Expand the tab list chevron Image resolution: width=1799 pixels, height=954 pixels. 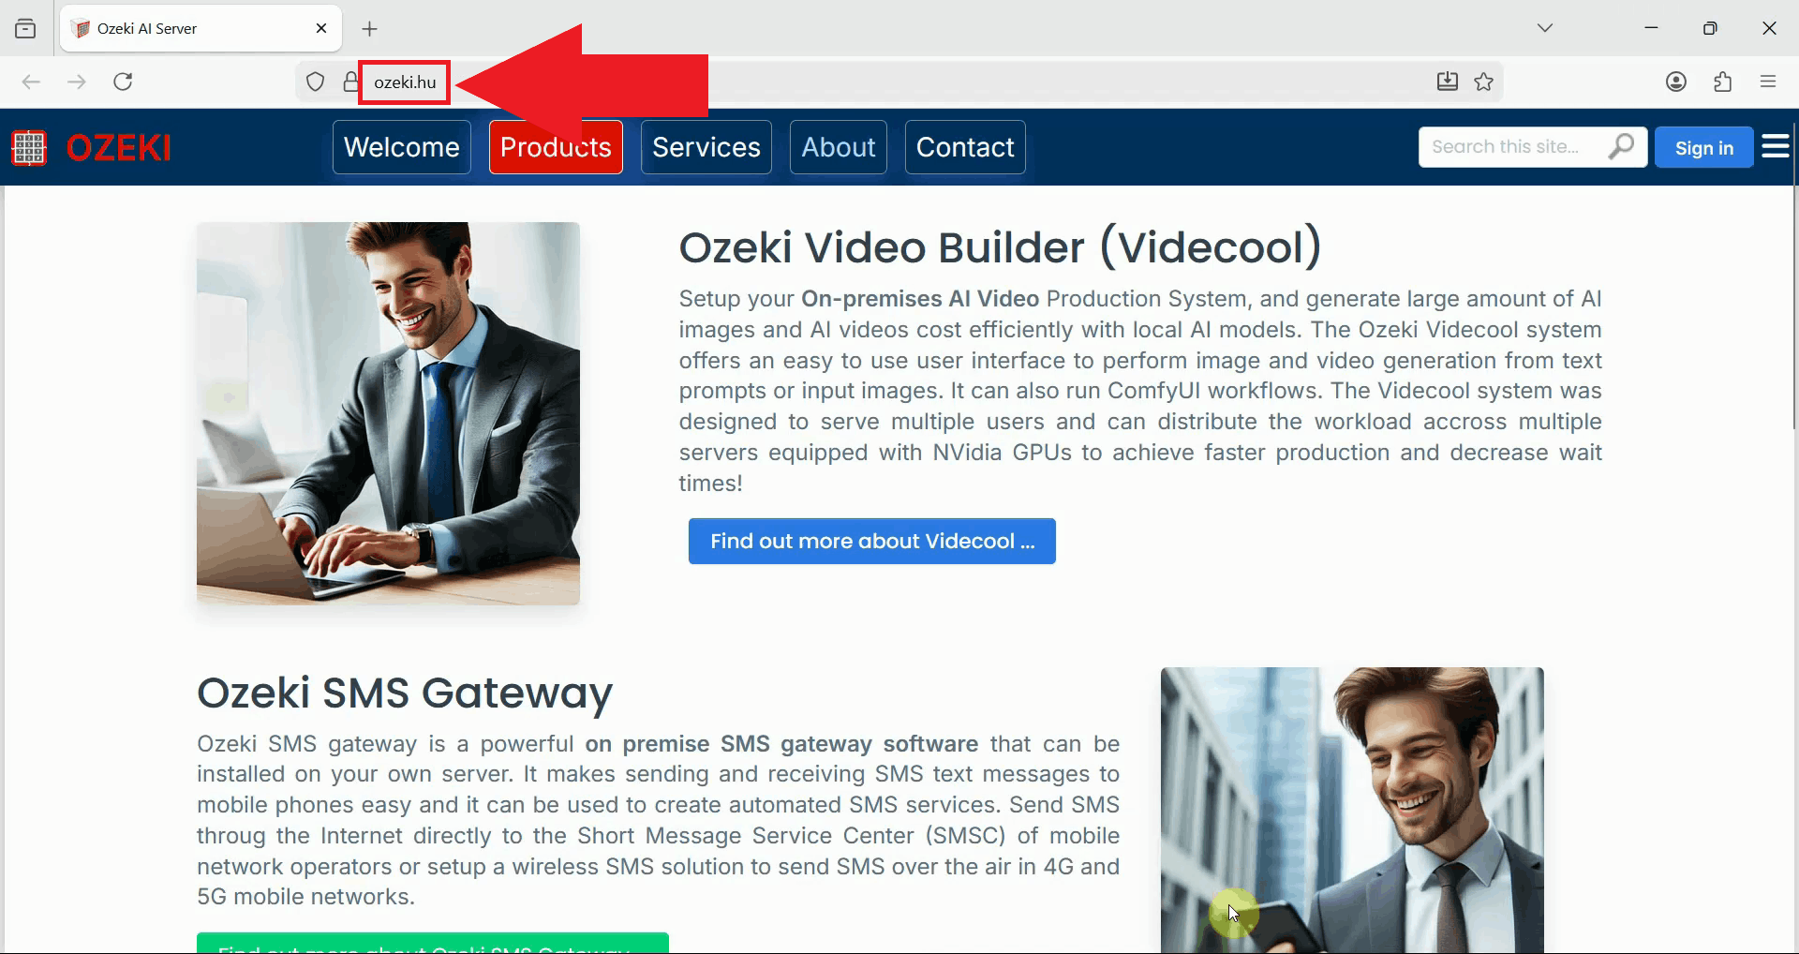click(x=1545, y=27)
